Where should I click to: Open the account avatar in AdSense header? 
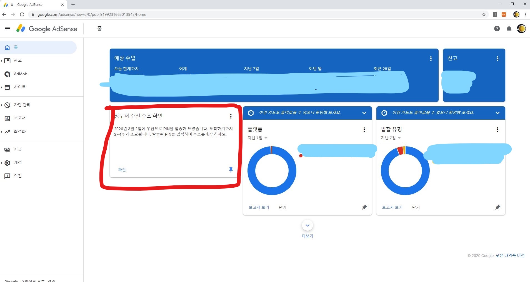[x=521, y=29]
